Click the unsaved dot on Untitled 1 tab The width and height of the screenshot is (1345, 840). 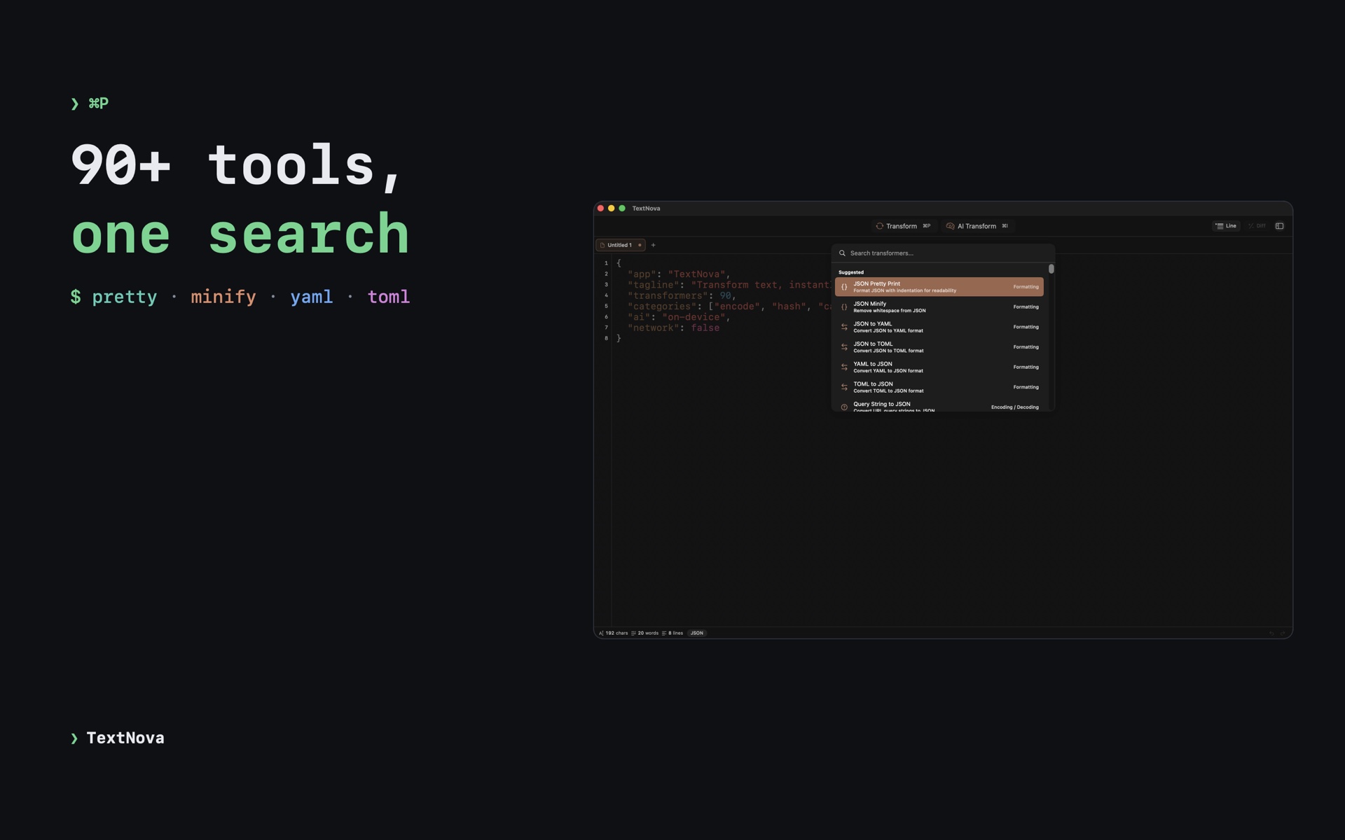pyautogui.click(x=640, y=245)
